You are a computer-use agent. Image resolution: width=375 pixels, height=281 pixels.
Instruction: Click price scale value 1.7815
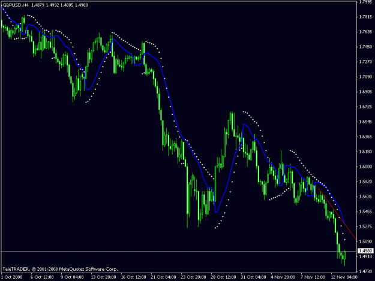point(365,17)
